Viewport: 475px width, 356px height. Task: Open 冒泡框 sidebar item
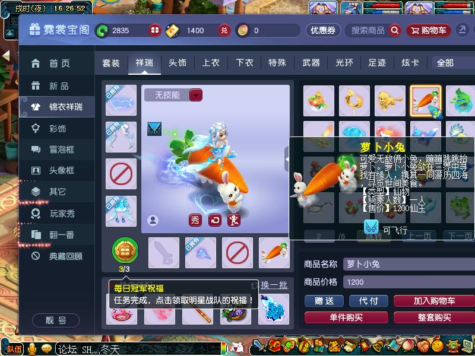click(56, 150)
